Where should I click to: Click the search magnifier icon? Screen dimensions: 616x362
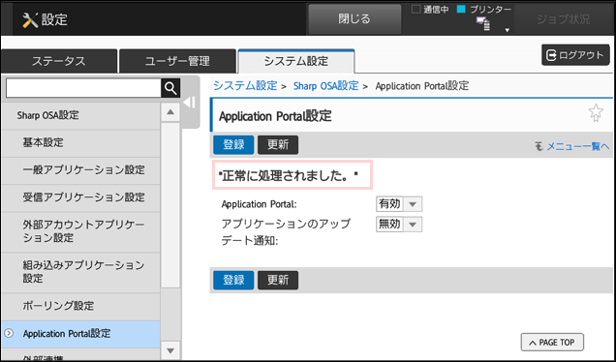(170, 88)
